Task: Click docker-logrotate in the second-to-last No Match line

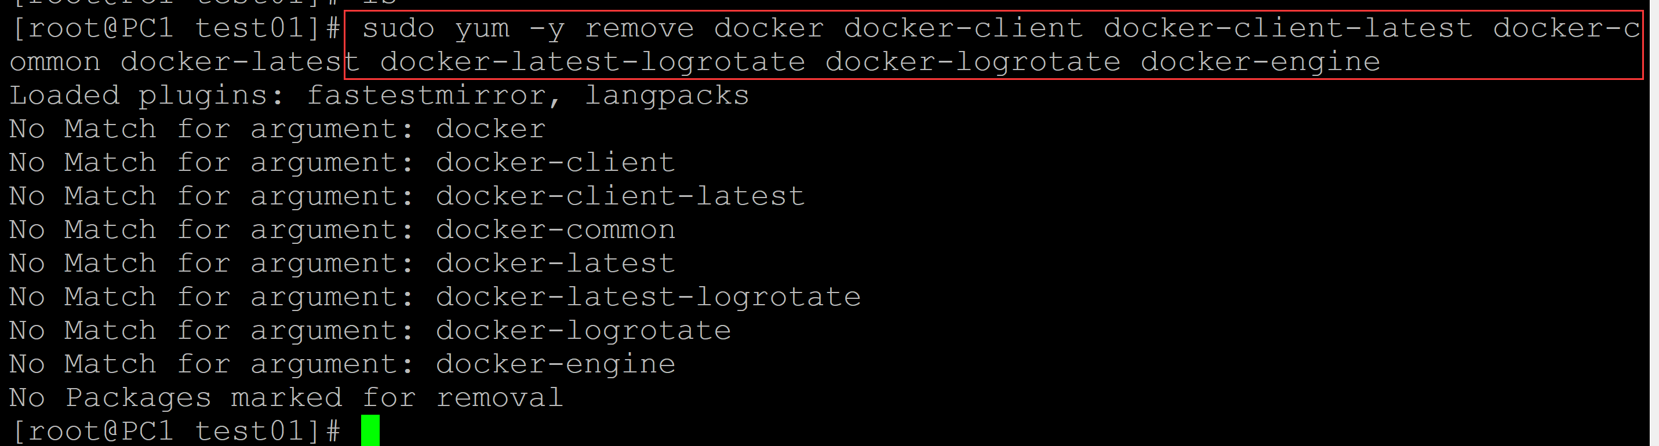Action: [x=583, y=331]
